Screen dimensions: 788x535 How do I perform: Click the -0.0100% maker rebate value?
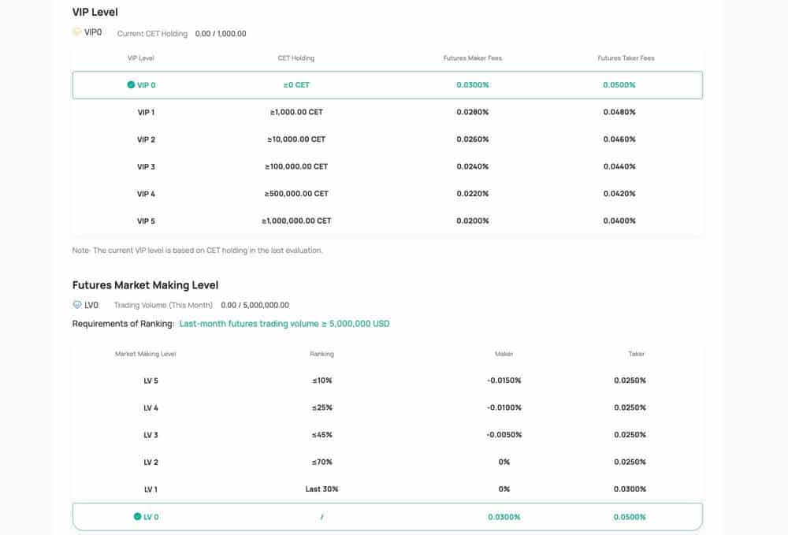[x=504, y=408]
